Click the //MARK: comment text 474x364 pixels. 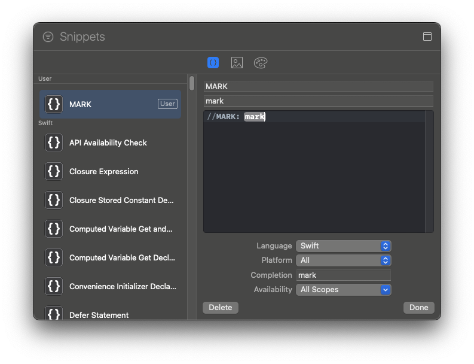224,117
